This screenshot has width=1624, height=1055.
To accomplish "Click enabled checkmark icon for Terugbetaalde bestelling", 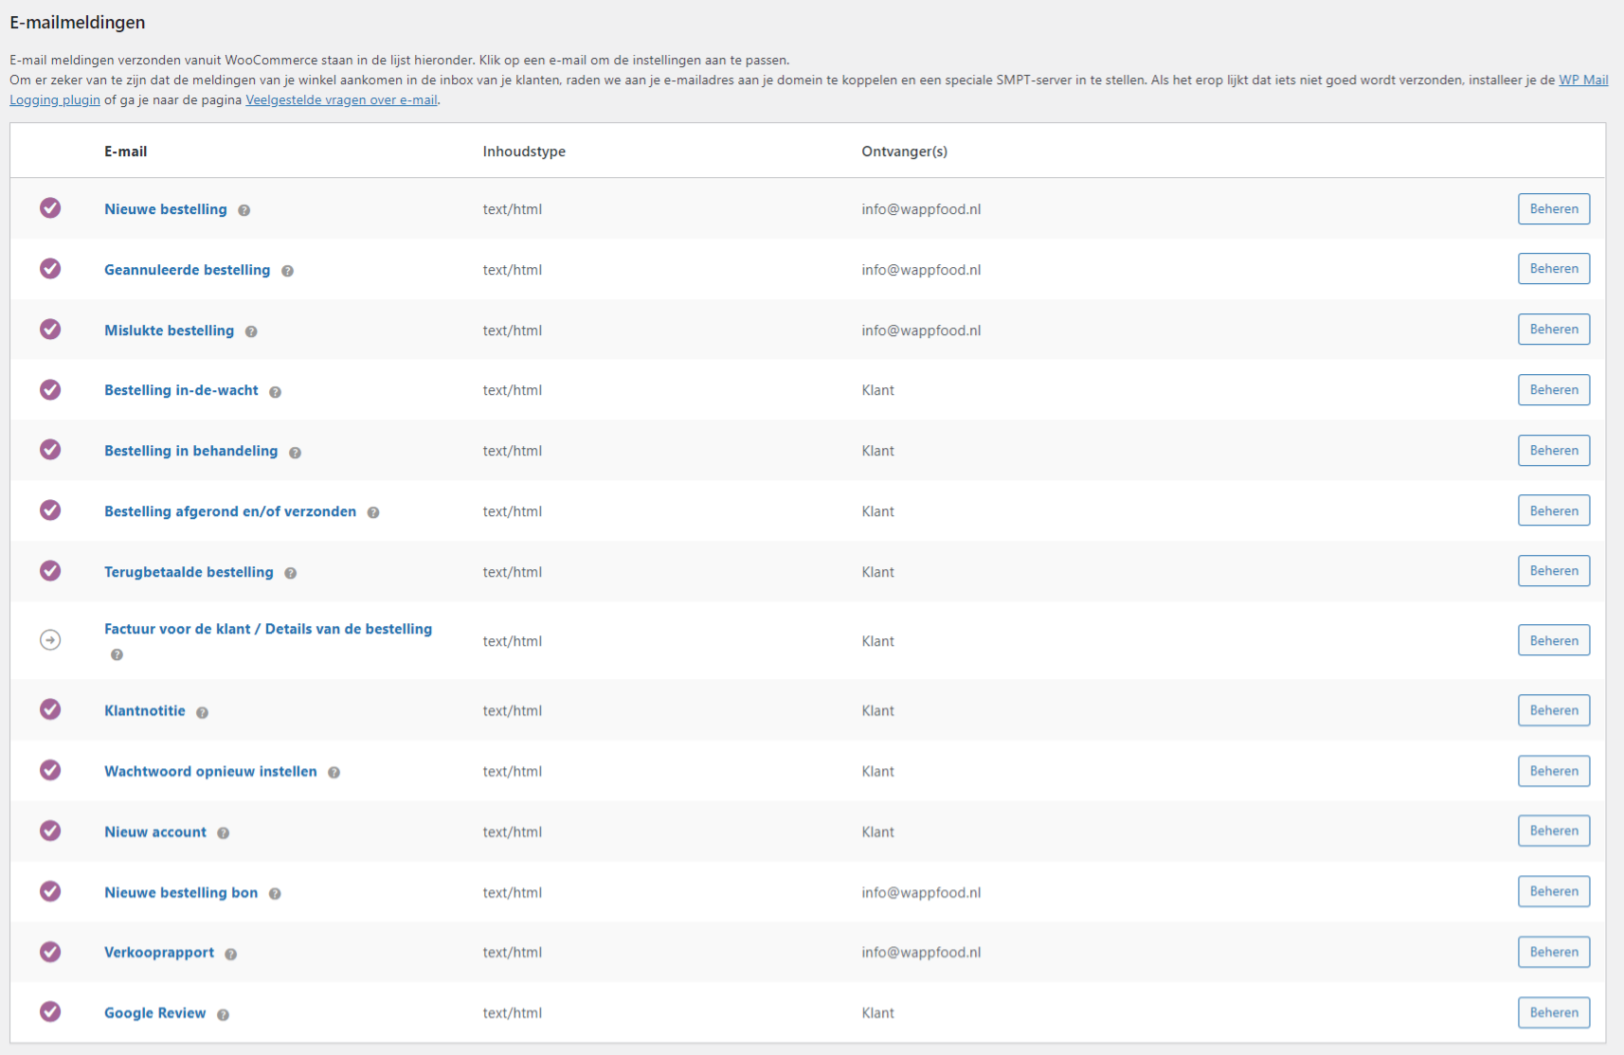I will click(50, 570).
